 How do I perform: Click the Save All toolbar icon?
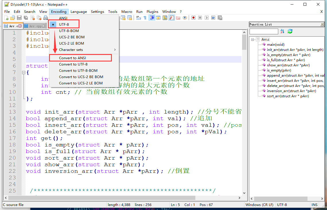click(x=26, y=17)
